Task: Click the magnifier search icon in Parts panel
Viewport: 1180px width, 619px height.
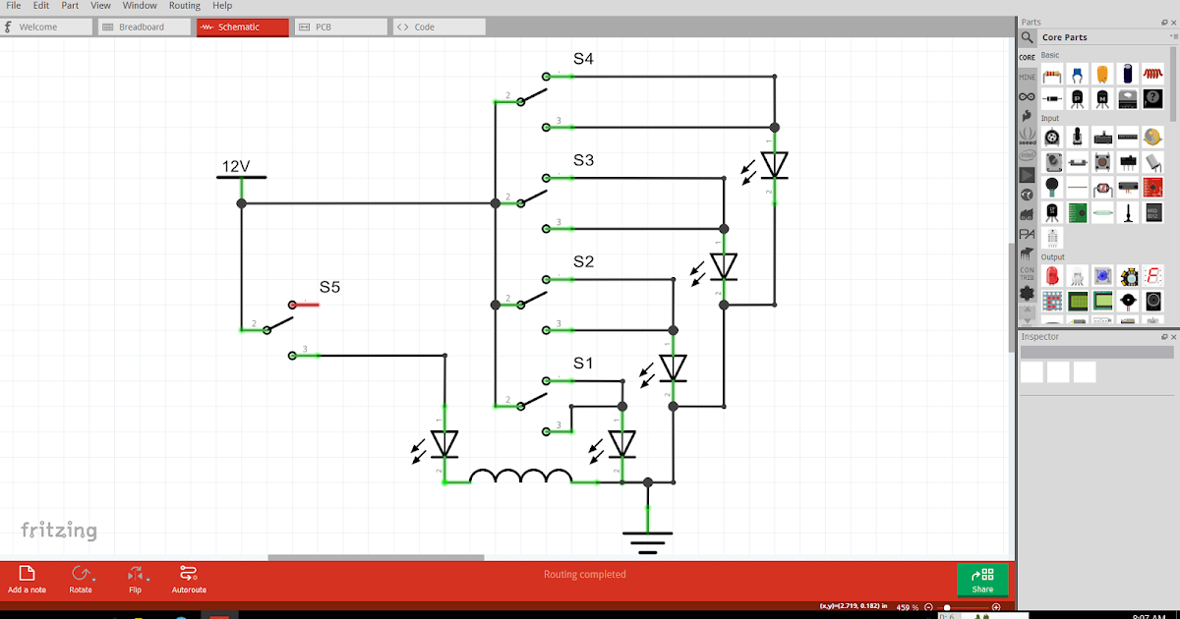Action: point(1026,37)
